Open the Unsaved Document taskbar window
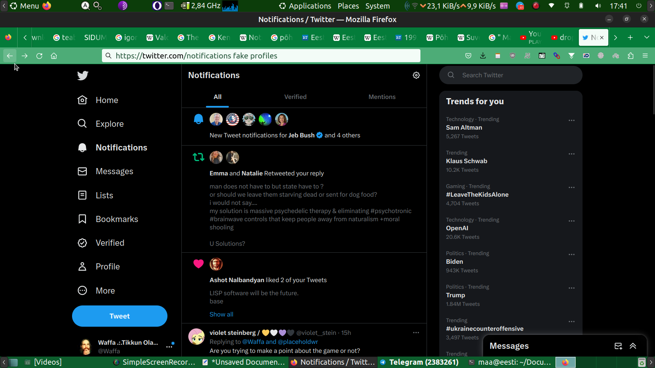 (x=244, y=362)
